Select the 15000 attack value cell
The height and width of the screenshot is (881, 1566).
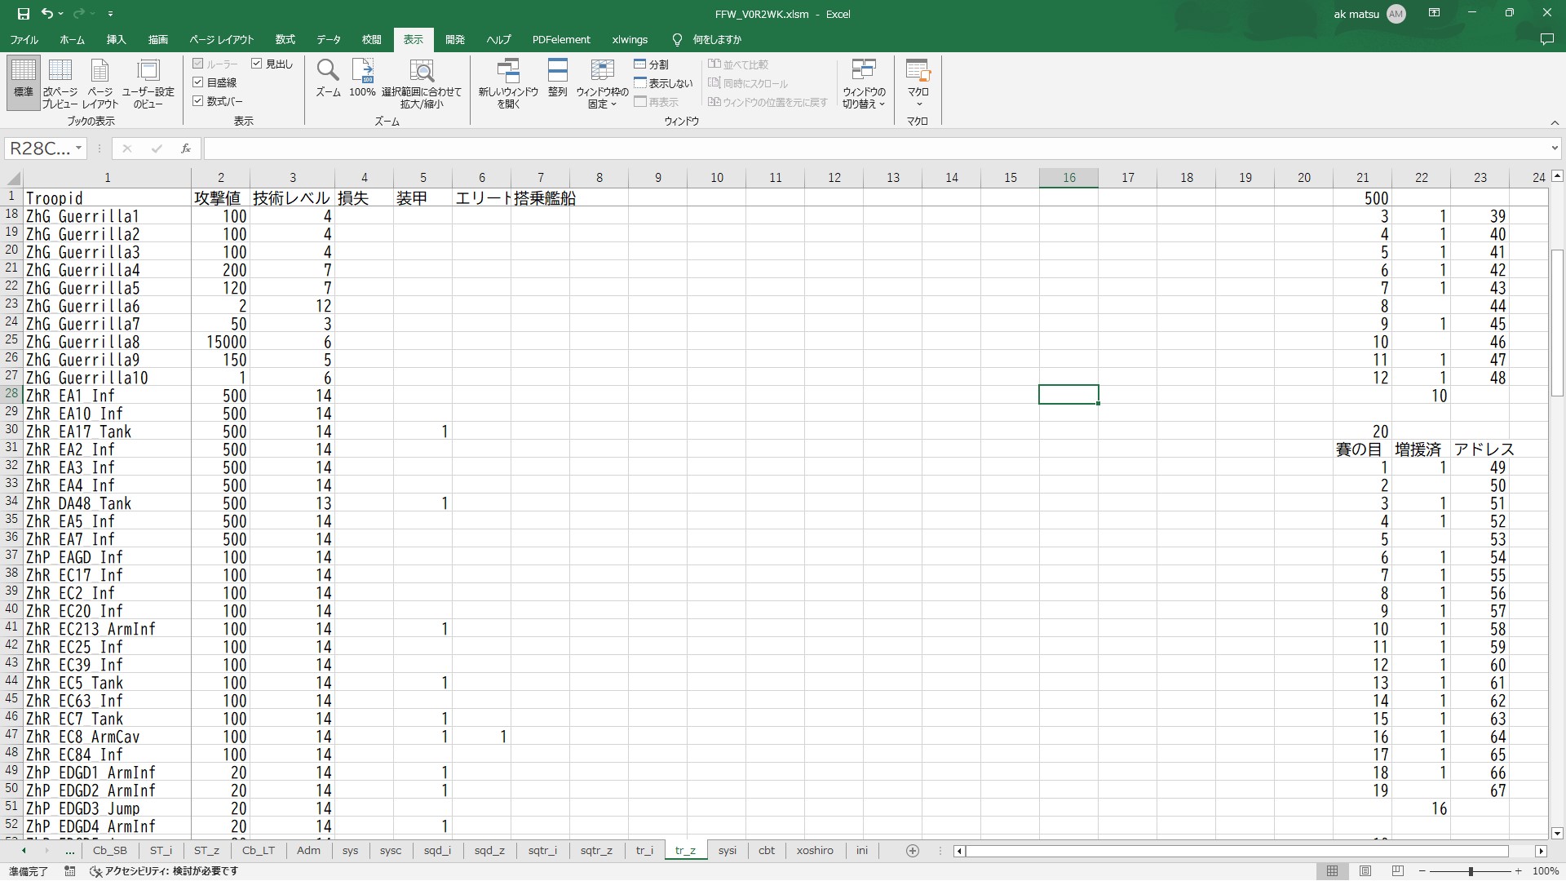220,342
